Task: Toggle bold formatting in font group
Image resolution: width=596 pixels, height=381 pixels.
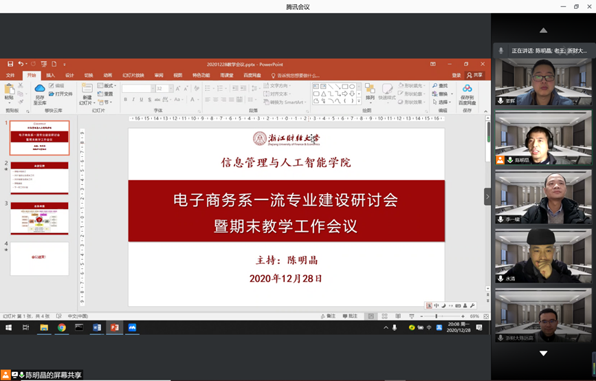Action: point(125,100)
